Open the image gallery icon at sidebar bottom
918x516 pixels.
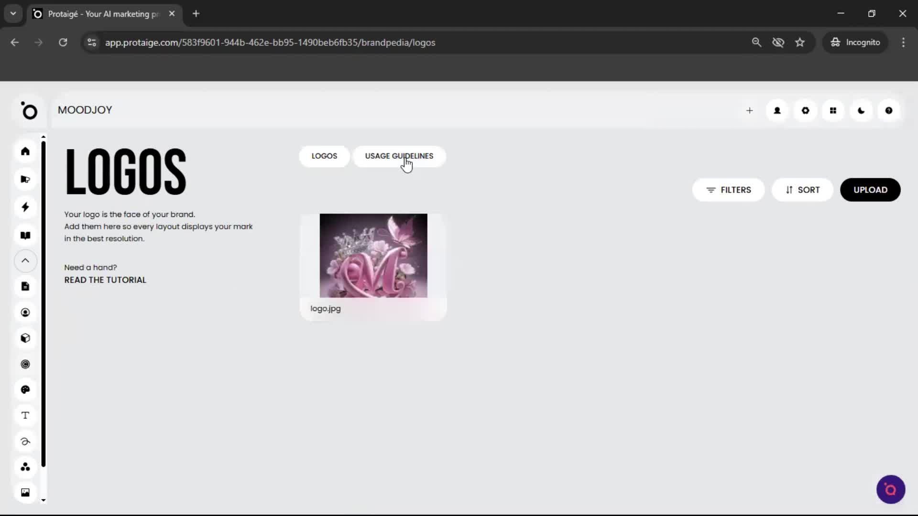point(25,492)
